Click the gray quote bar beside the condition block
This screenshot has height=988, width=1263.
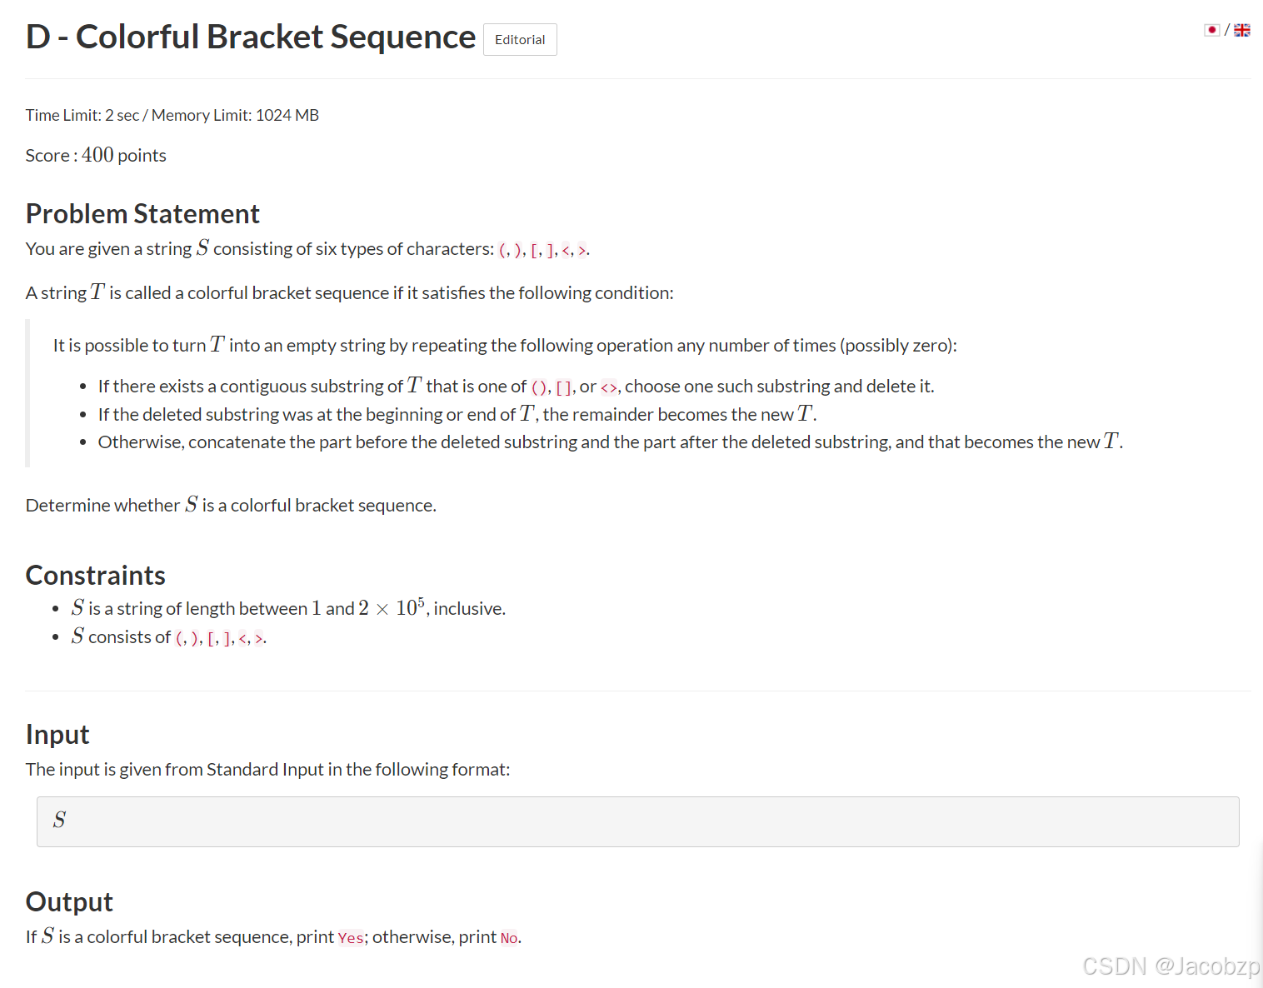(27, 392)
